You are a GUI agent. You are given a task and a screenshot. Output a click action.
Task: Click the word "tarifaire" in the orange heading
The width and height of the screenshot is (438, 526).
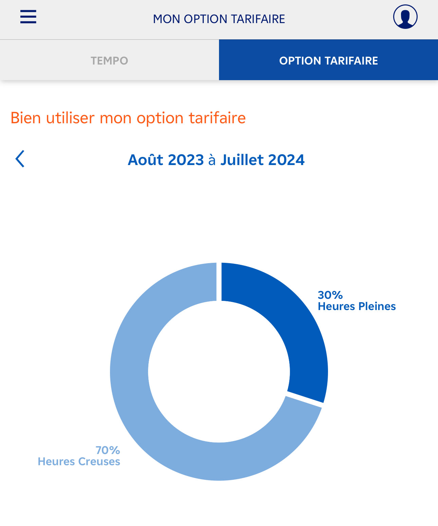(x=217, y=118)
